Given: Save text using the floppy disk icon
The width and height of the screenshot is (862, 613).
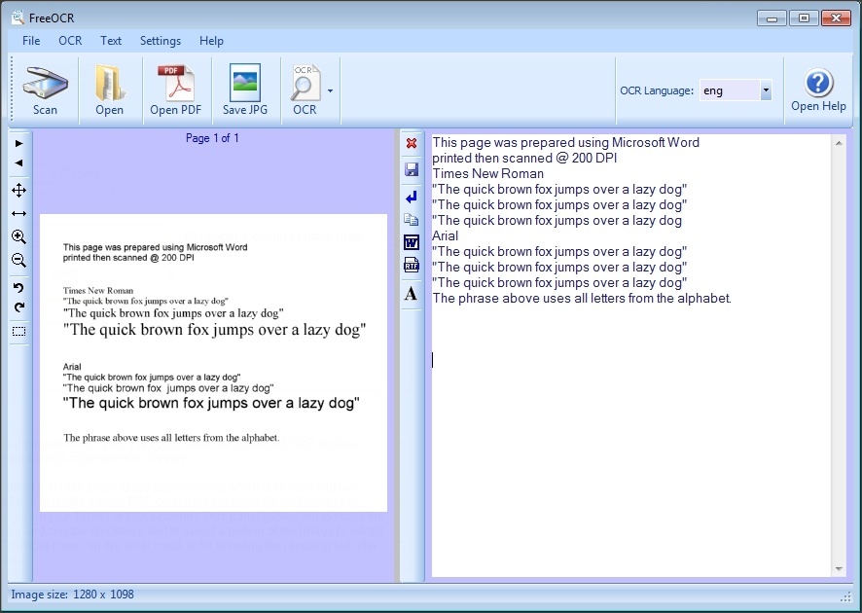Looking at the screenshot, I should [x=412, y=169].
